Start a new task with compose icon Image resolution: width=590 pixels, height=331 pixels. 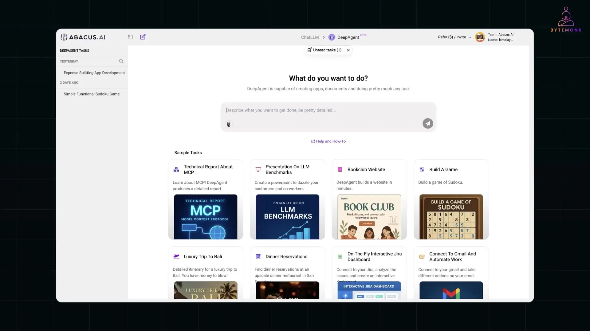click(143, 37)
